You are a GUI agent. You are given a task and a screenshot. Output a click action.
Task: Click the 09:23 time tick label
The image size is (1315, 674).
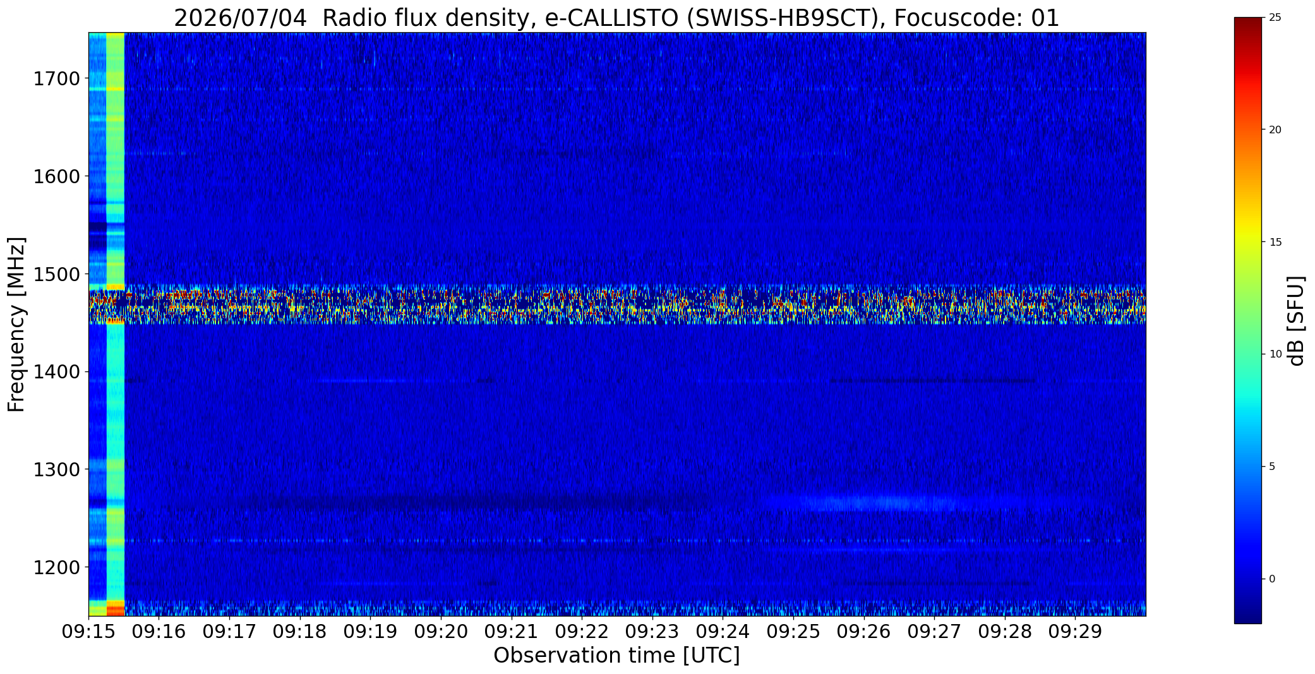[x=652, y=632]
